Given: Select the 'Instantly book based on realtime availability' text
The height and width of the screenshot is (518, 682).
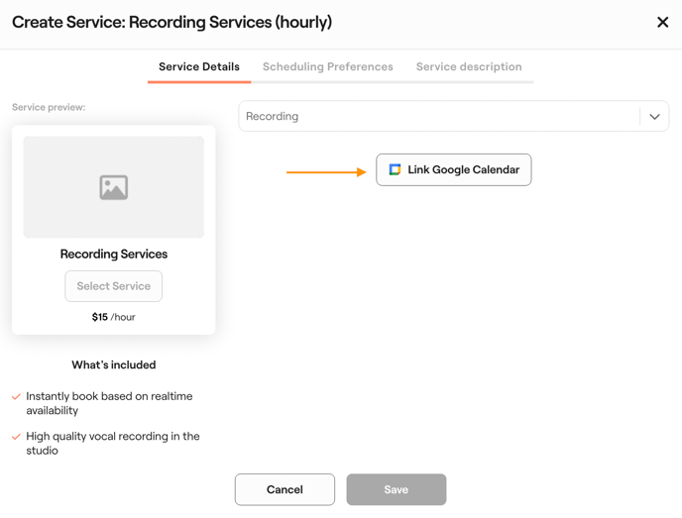Looking at the screenshot, I should (109, 403).
